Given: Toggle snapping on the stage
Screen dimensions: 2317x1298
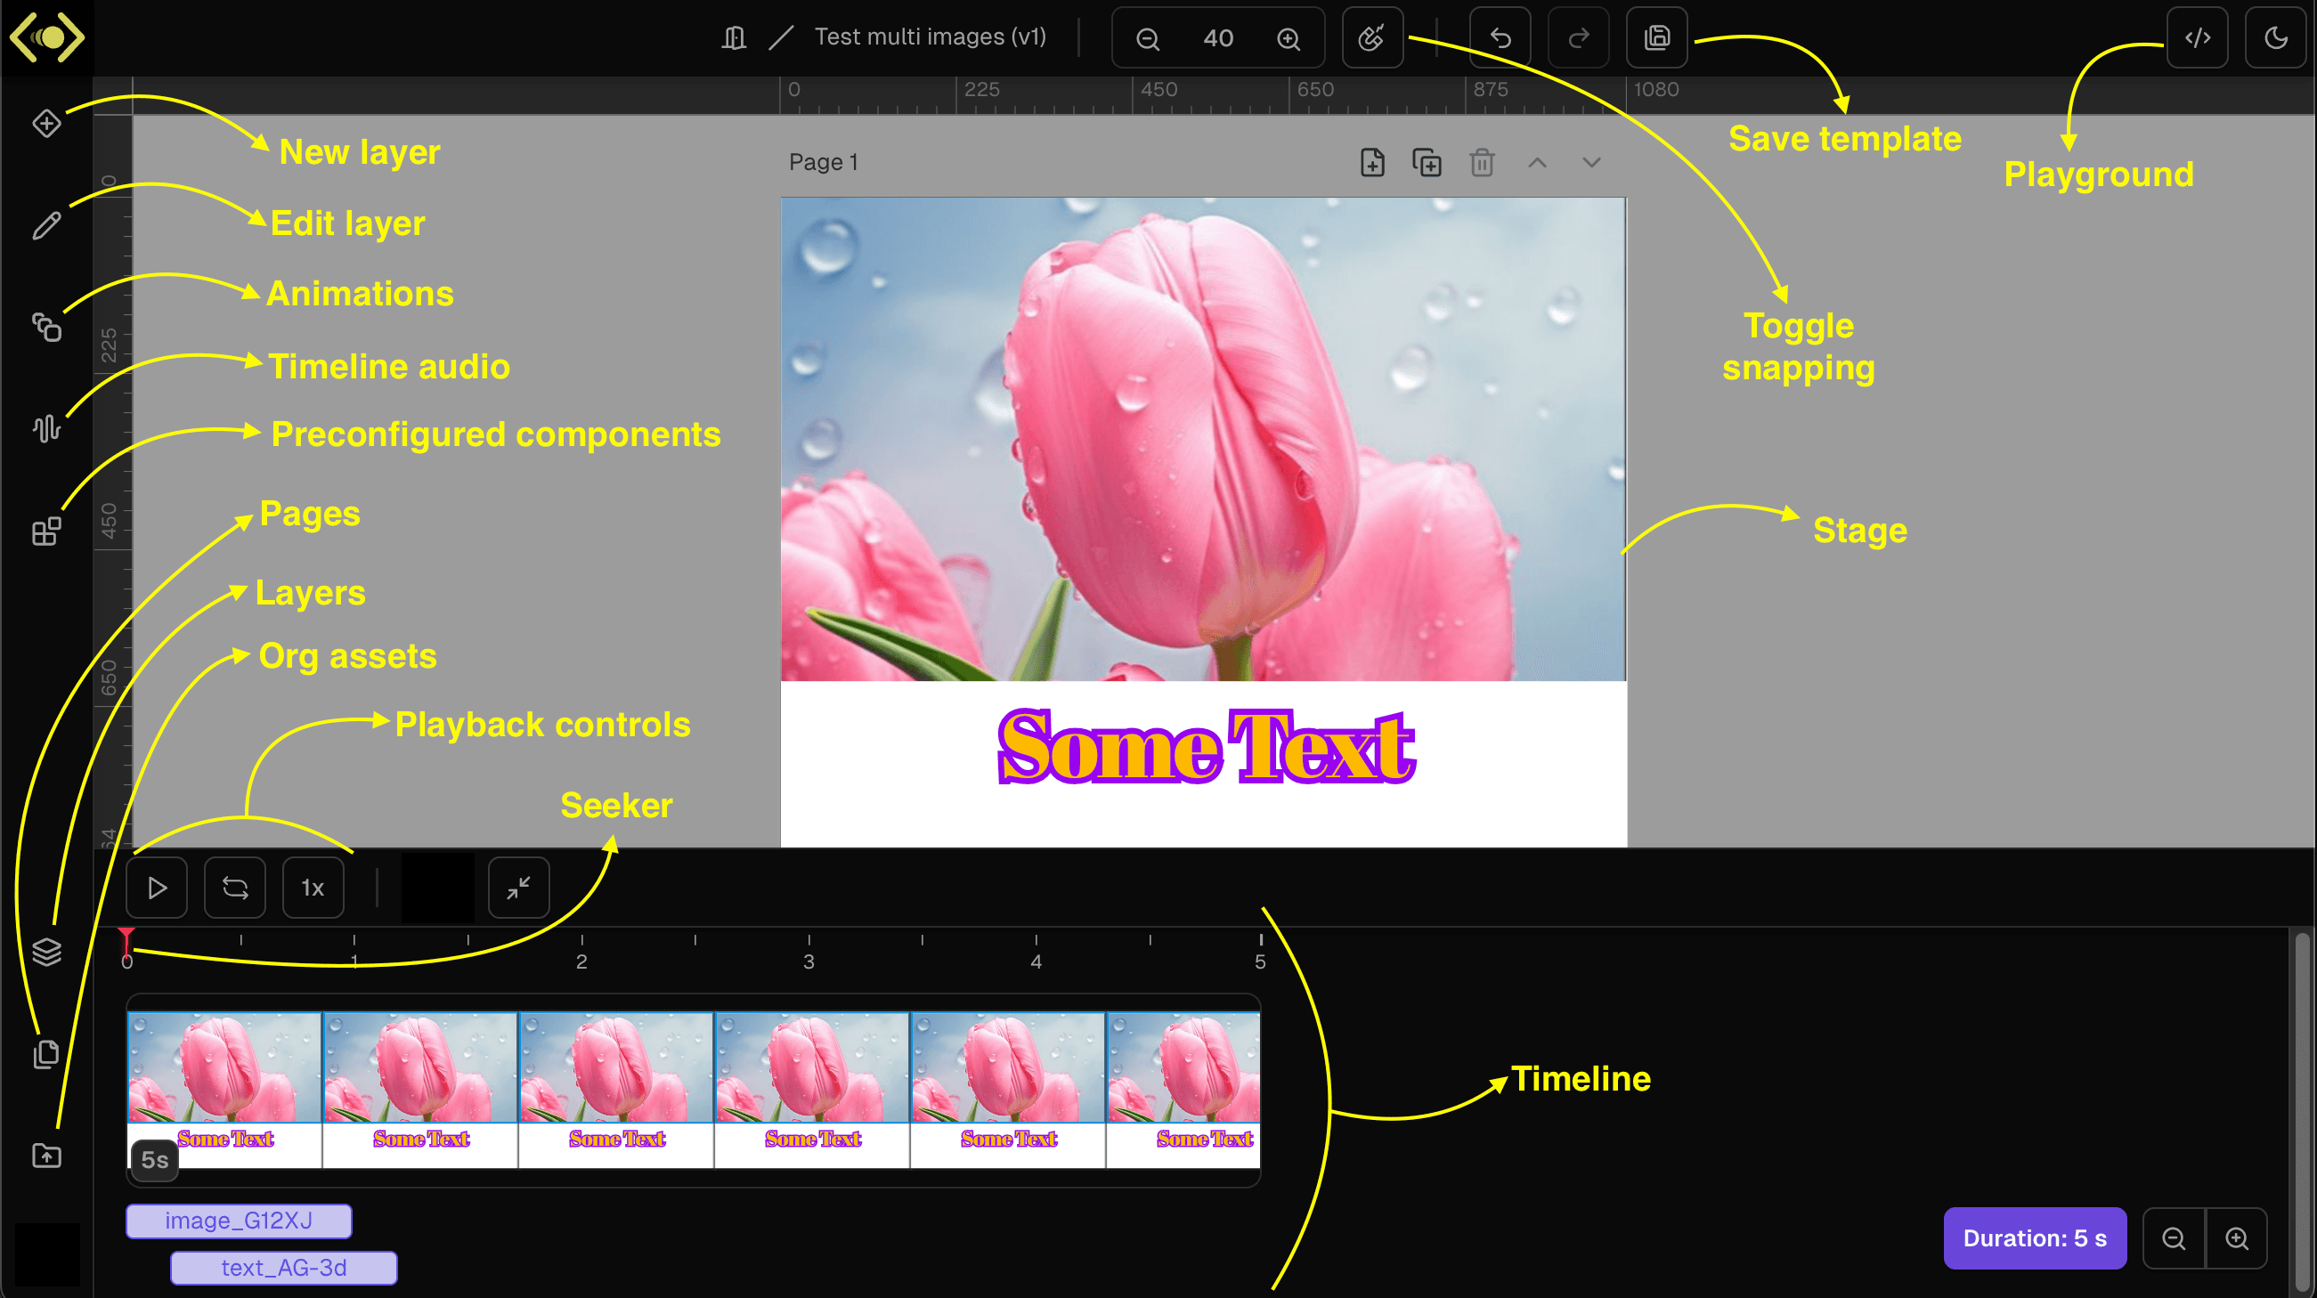Looking at the screenshot, I should [x=1371, y=37].
